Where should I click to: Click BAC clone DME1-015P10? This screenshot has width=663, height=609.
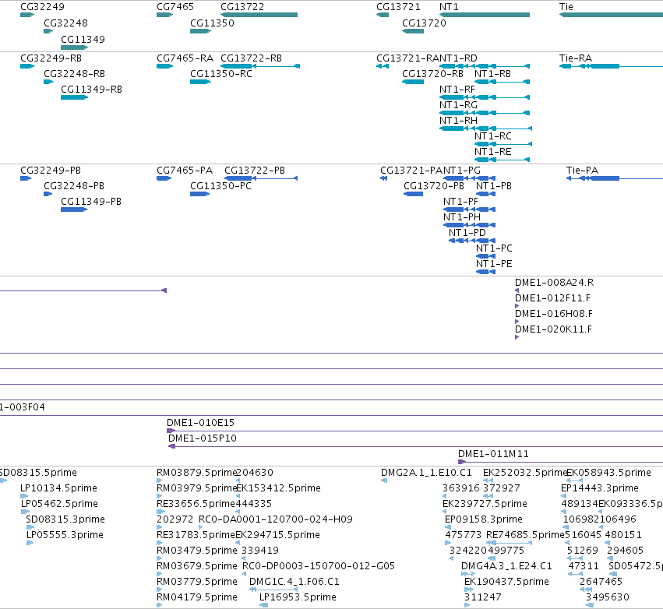pos(202,438)
